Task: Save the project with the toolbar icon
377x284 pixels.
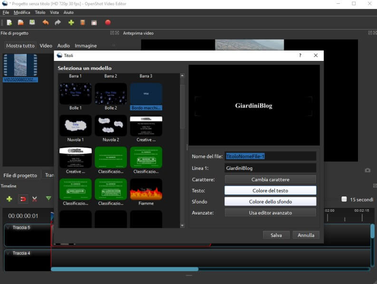Action: [32, 22]
